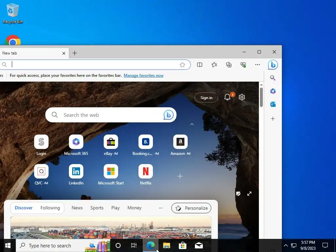Viewport: 336px width, 252px height.
Task: Open Bing Chat sidebar button
Action: (273, 65)
